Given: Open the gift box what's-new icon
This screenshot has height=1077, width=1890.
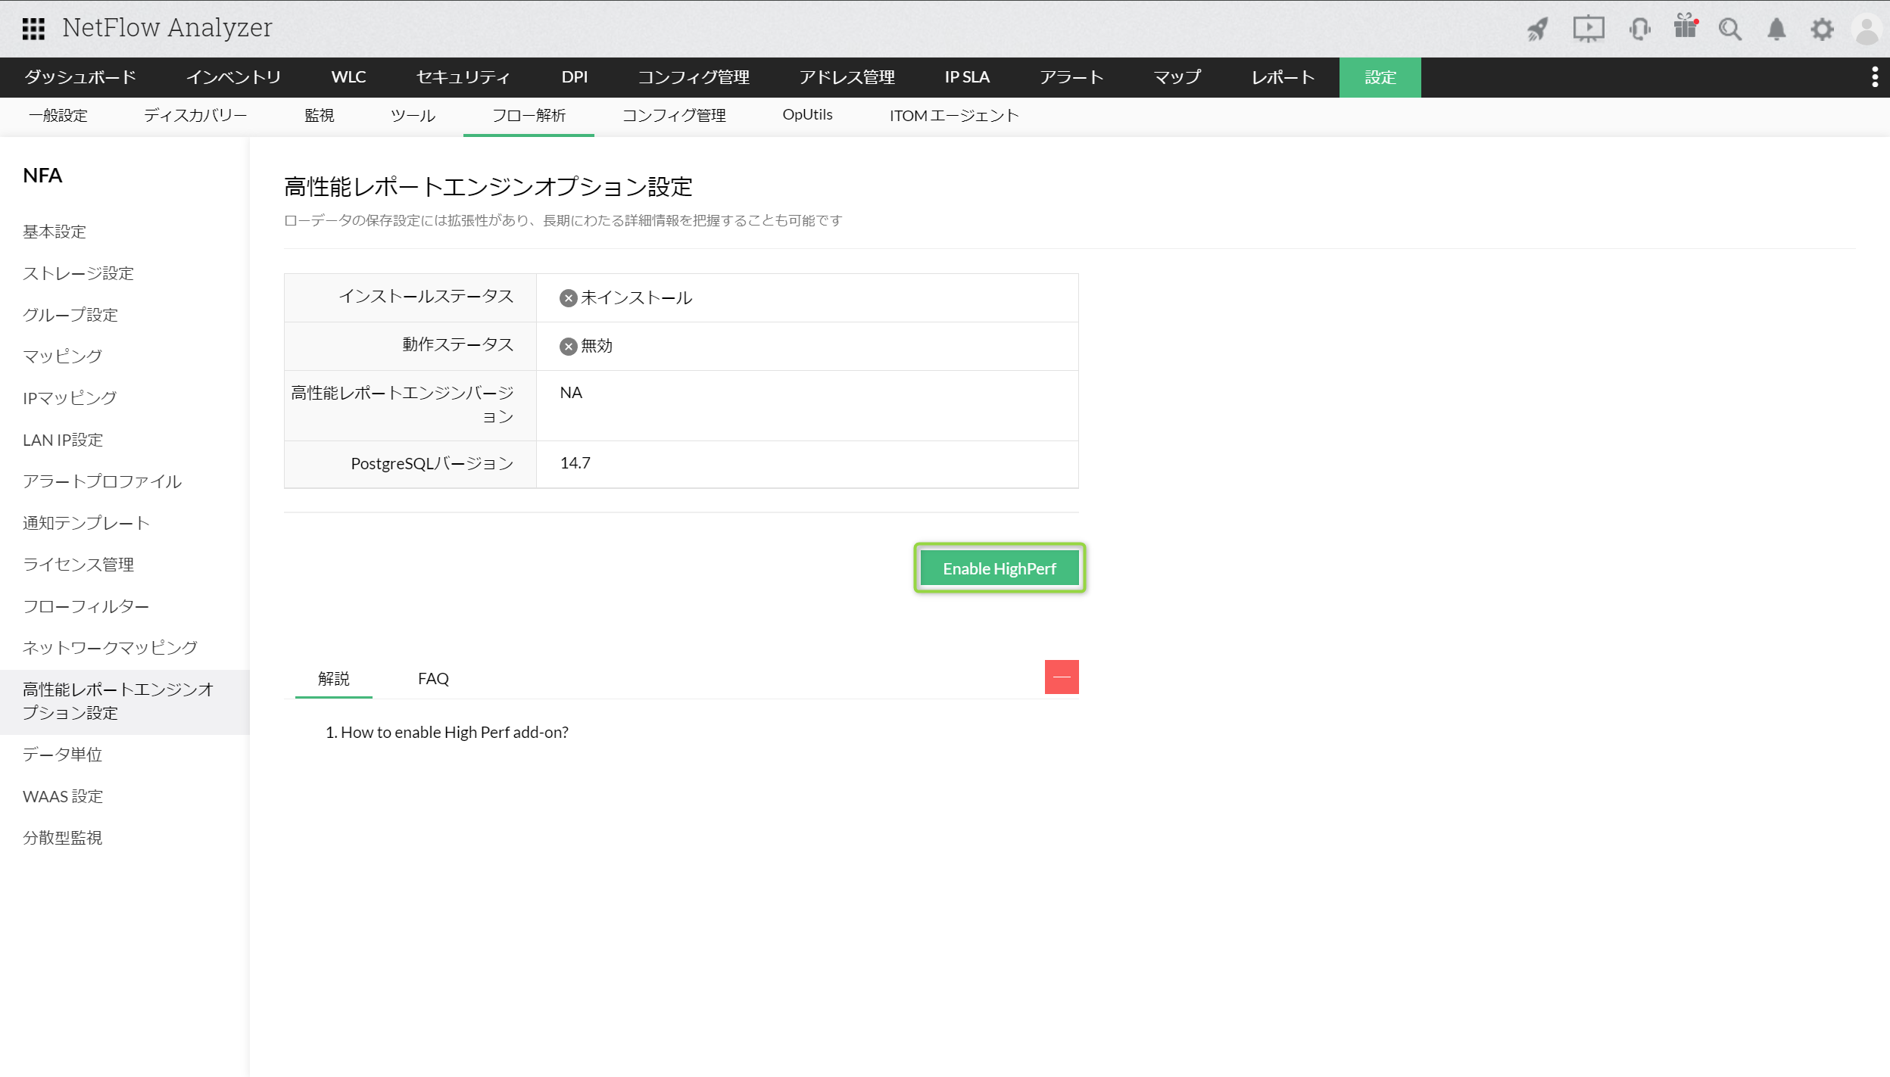Looking at the screenshot, I should pyautogui.click(x=1685, y=27).
